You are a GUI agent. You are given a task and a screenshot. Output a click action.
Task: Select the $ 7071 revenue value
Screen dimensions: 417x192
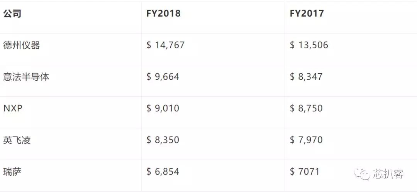click(x=305, y=172)
